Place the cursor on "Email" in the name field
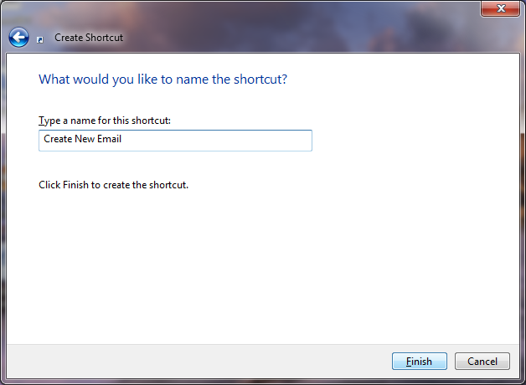The image size is (526, 385). point(110,140)
